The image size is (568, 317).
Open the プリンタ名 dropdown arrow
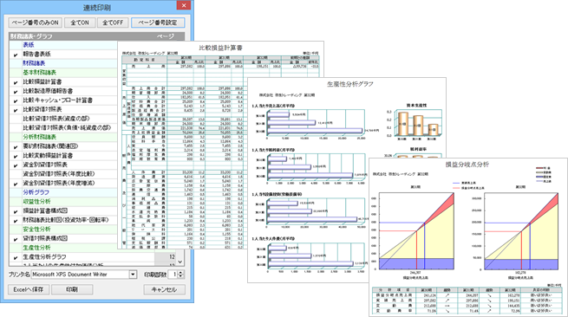coord(133,275)
